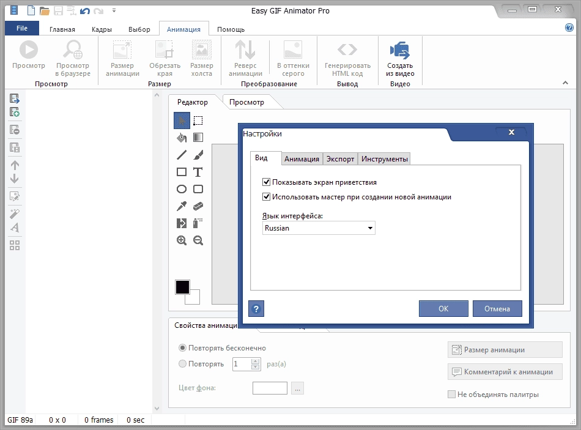
Task: Click the repeat count spinner arrows
Action: pos(255,364)
